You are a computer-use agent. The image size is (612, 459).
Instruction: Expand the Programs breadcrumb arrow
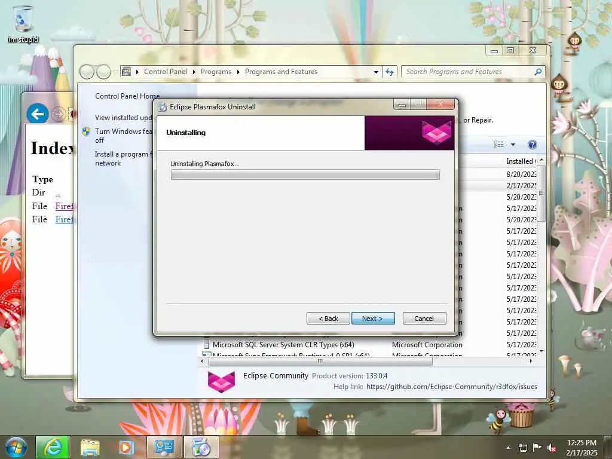238,72
